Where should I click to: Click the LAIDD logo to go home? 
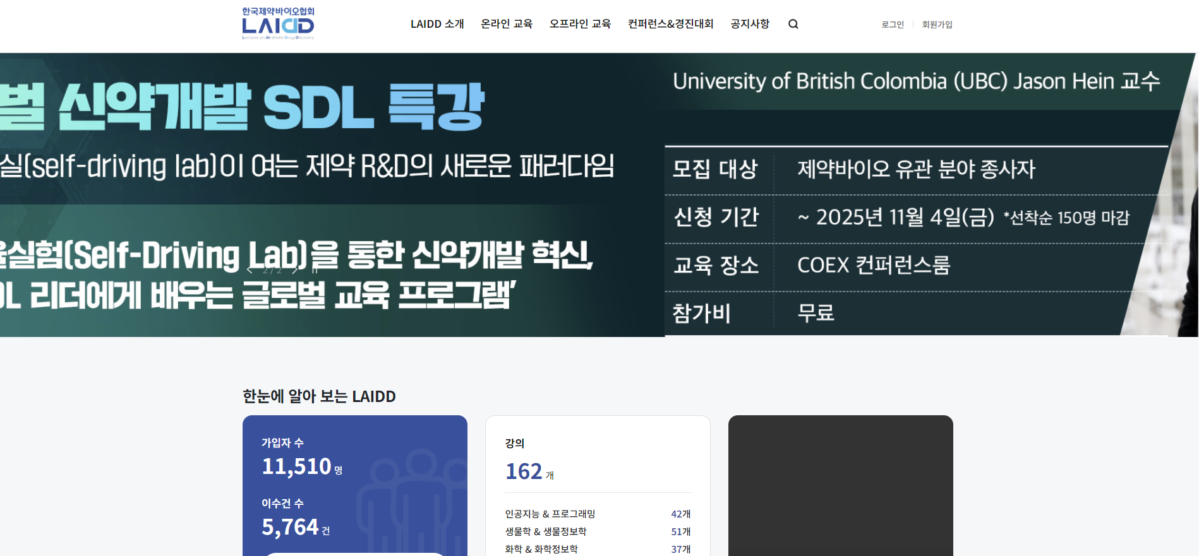coord(278,23)
